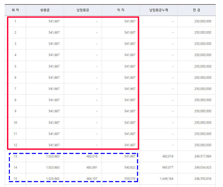Select installment number 15 cell
Image resolution: width=223 pixels, height=187 pixels.
tap(15, 179)
